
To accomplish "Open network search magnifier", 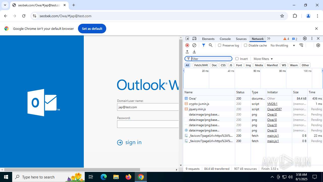I will 211,45.
